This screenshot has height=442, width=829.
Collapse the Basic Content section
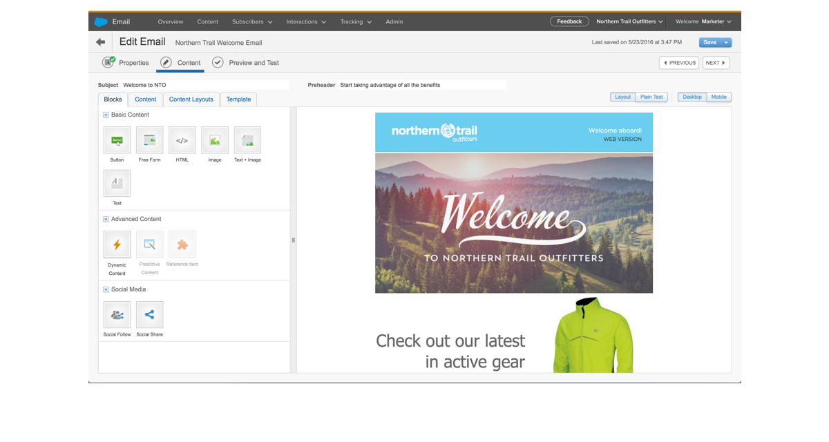click(106, 115)
